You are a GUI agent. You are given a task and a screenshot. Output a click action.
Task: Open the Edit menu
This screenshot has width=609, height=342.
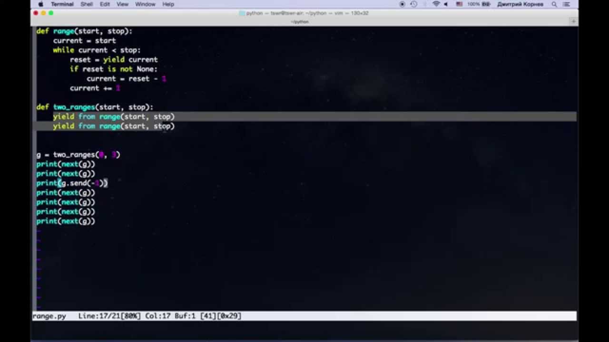tap(105, 4)
